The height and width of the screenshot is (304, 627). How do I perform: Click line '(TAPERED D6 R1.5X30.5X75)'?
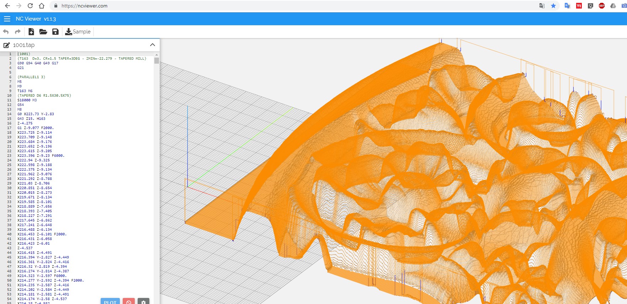[x=44, y=96]
